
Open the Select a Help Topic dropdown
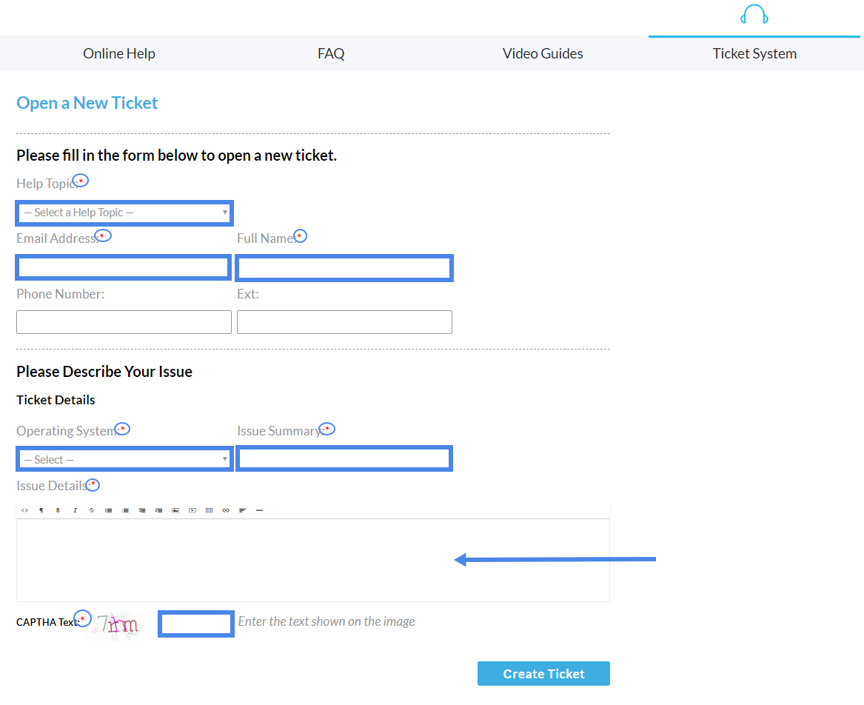click(x=124, y=213)
